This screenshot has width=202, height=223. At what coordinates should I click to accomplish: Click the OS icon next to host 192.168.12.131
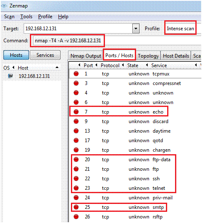(x=10, y=76)
